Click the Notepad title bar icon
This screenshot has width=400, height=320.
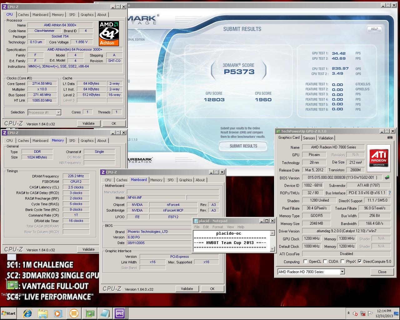pyautogui.click(x=196, y=221)
